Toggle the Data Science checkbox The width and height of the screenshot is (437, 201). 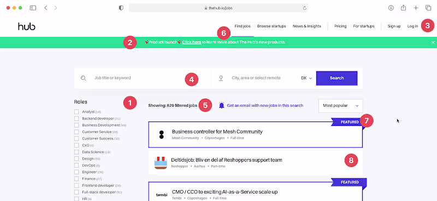pyautogui.click(x=76, y=152)
